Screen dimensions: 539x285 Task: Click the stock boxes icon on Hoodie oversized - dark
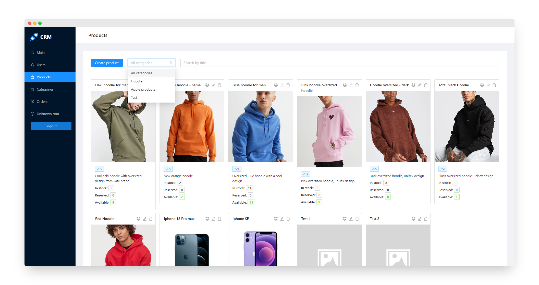coord(413,85)
